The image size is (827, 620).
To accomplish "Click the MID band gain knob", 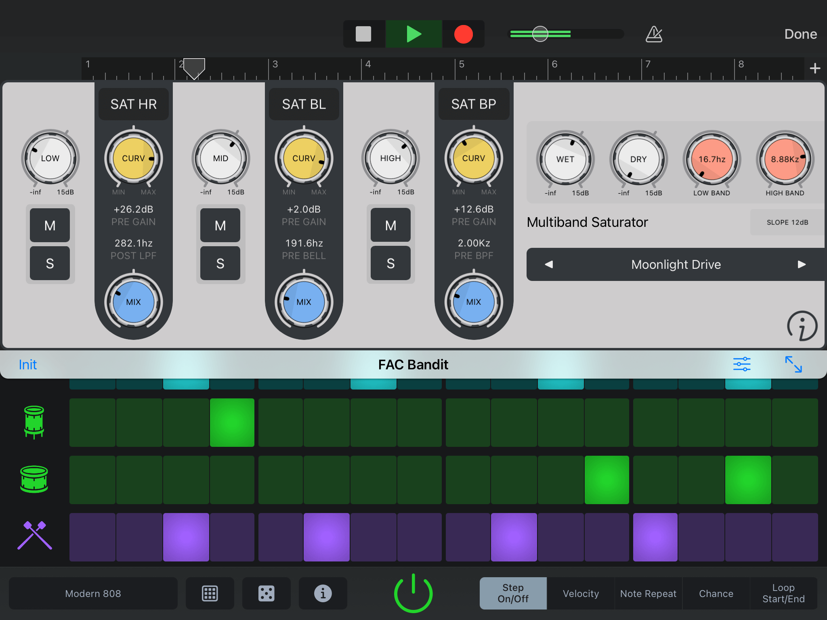I will click(220, 158).
